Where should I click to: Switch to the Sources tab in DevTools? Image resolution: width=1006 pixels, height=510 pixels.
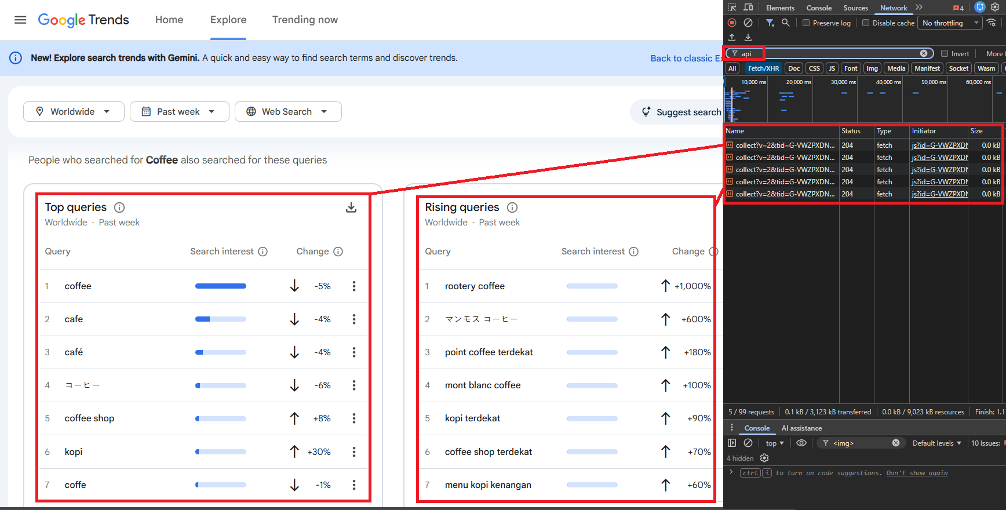pyautogui.click(x=855, y=8)
